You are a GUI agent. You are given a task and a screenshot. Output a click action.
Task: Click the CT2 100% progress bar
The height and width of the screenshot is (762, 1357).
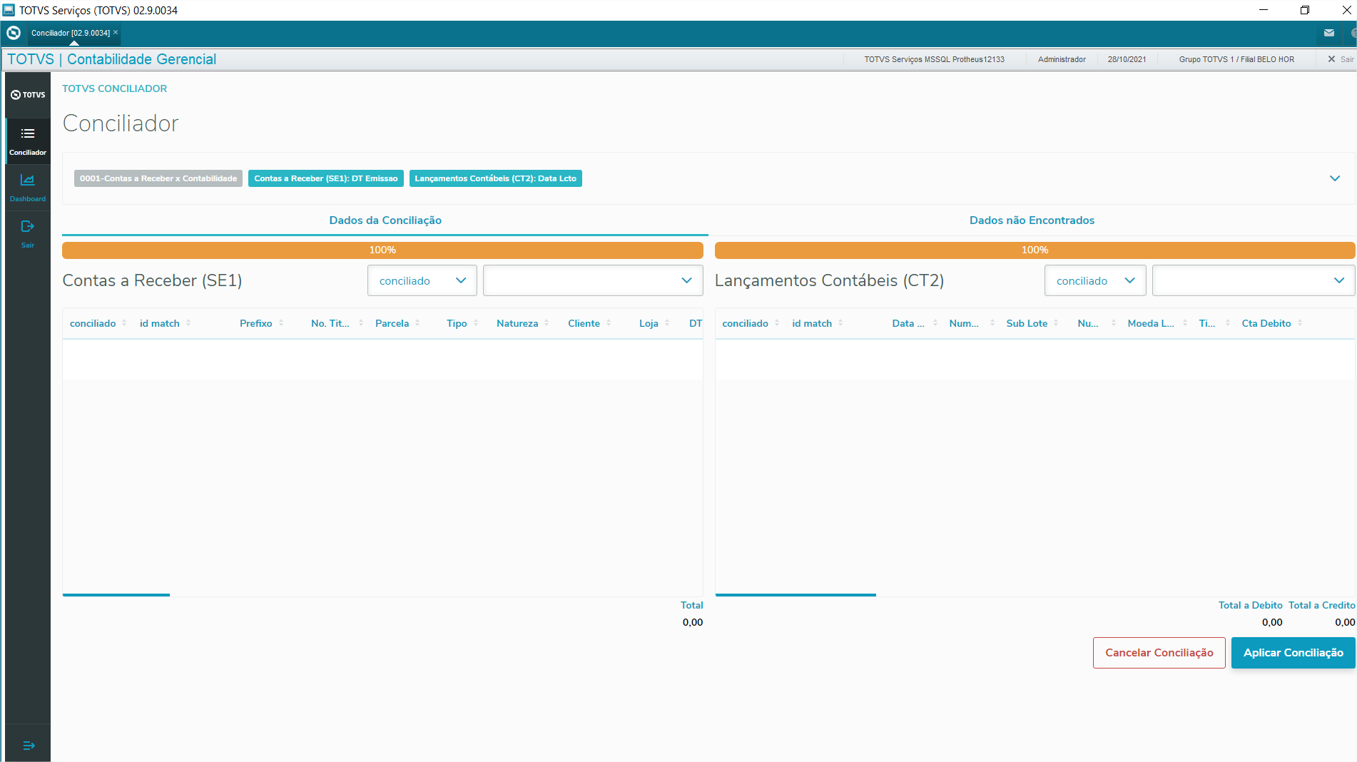pyautogui.click(x=1035, y=250)
